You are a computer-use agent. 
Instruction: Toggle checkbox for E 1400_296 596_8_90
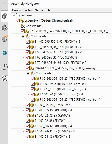(x=28, y=42)
